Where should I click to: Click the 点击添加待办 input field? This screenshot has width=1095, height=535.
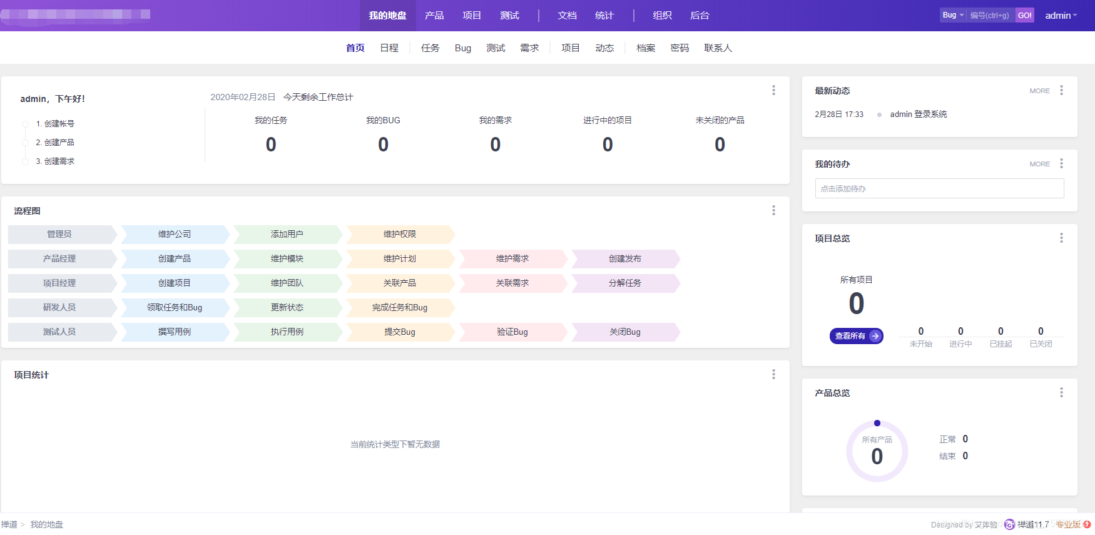point(939,188)
